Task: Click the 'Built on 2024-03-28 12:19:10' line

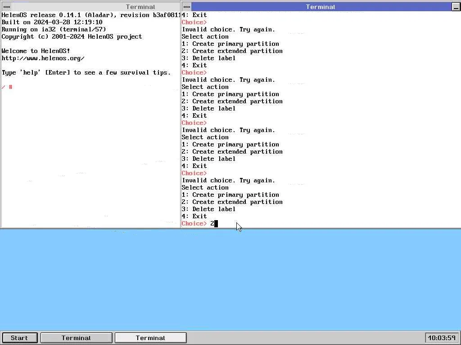Action: click(52, 22)
